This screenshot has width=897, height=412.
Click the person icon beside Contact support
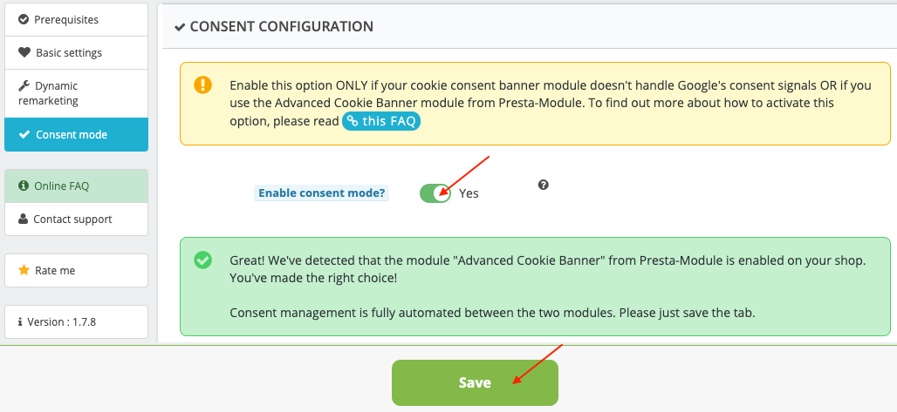[x=23, y=219]
